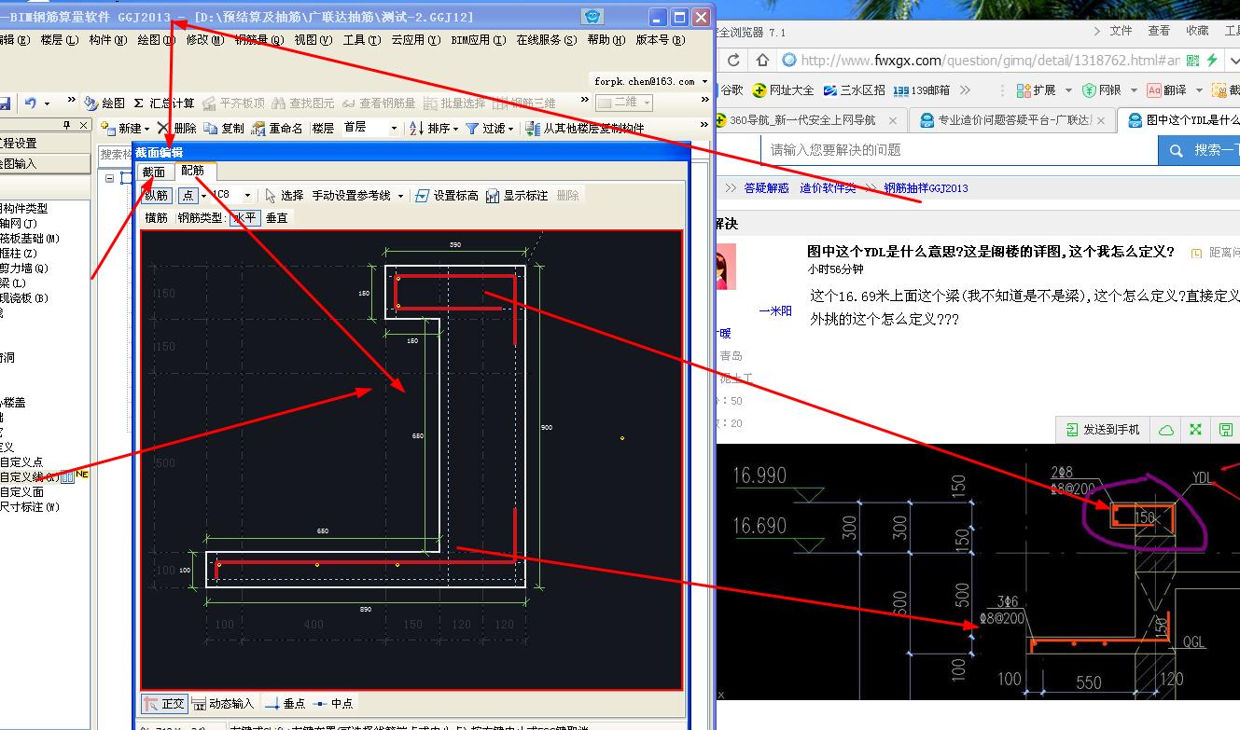Click the 钢筋抽样GGJ2013 breadcrumb link

point(926,188)
